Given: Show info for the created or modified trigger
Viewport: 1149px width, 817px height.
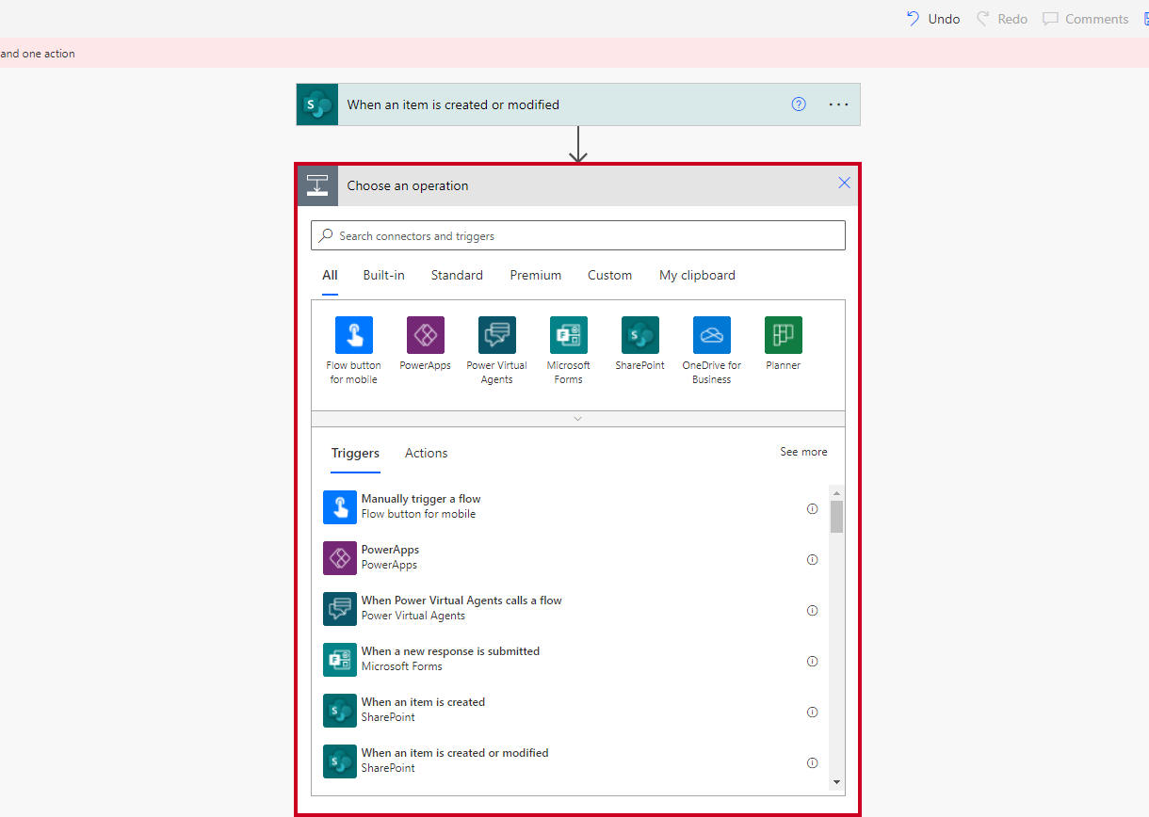Looking at the screenshot, I should [812, 762].
